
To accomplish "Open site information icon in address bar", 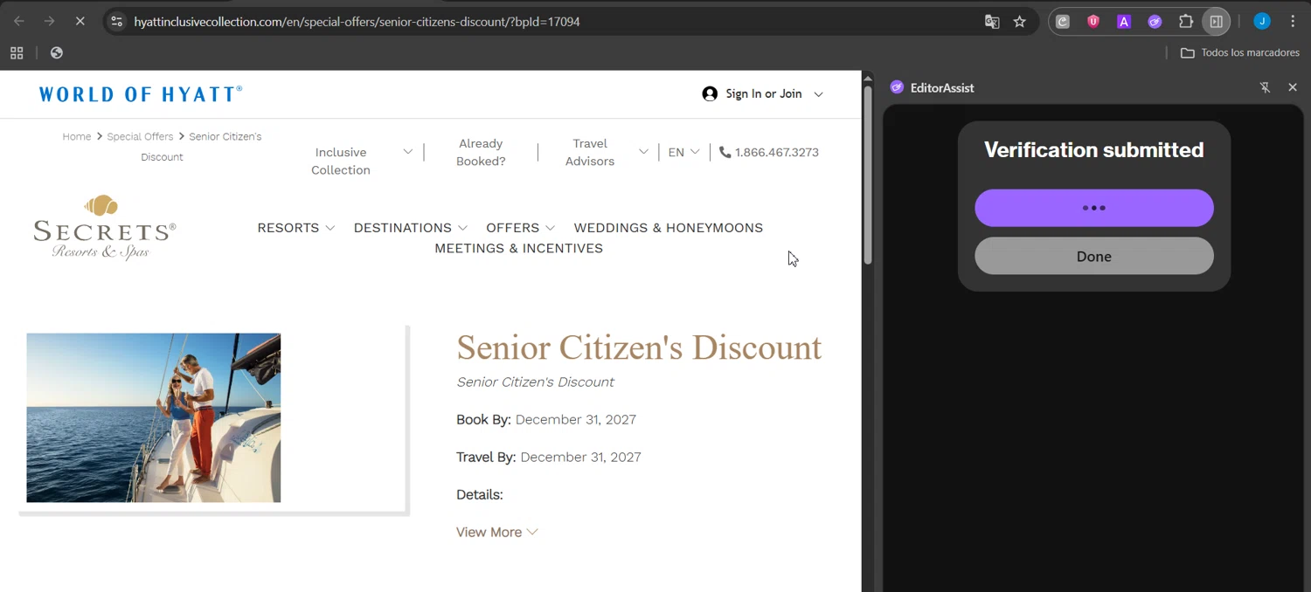I will click(x=117, y=21).
